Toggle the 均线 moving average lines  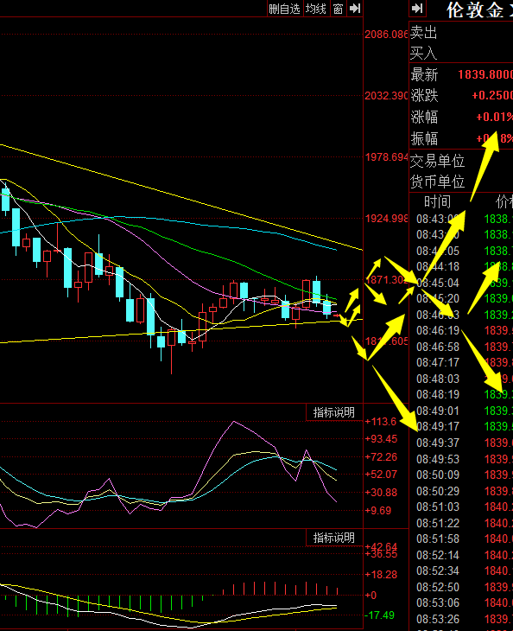[x=315, y=9]
